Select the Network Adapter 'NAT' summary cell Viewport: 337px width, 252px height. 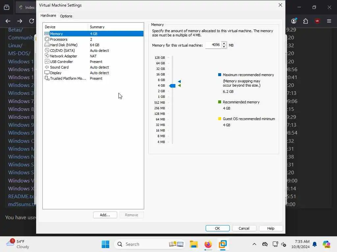pos(93,56)
